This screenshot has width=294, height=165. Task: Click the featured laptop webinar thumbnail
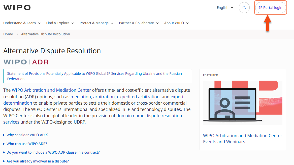(243, 103)
